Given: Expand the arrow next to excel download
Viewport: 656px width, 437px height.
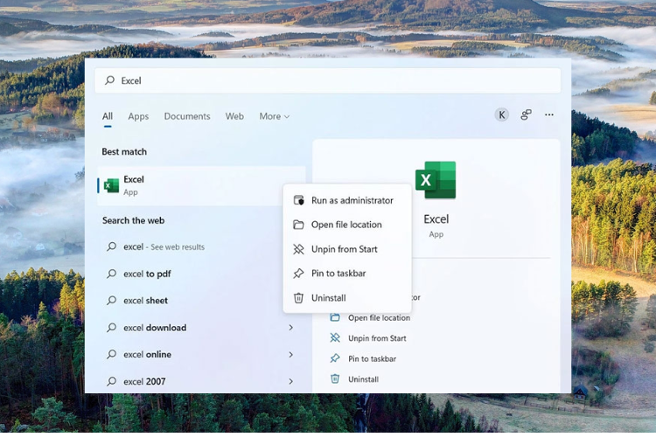Looking at the screenshot, I should coord(290,328).
